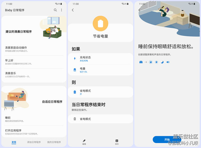
Task: Switch to the 添加日常程序 tab
Action: 34,142
